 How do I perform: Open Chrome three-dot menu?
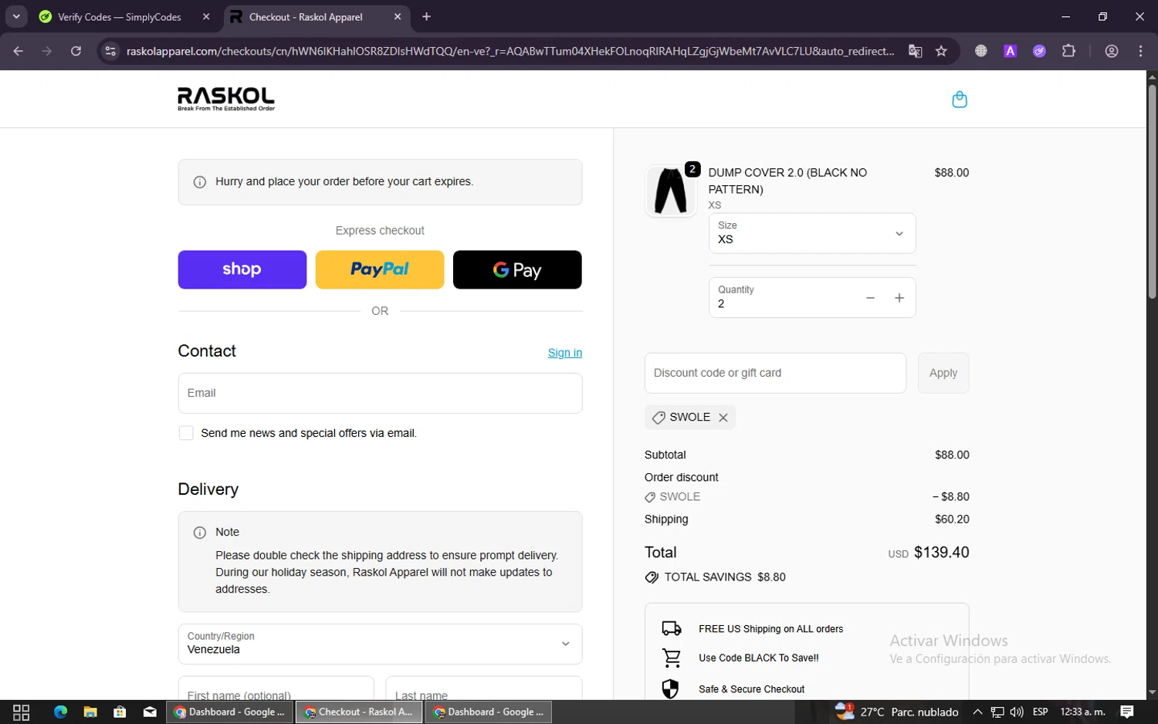point(1141,51)
